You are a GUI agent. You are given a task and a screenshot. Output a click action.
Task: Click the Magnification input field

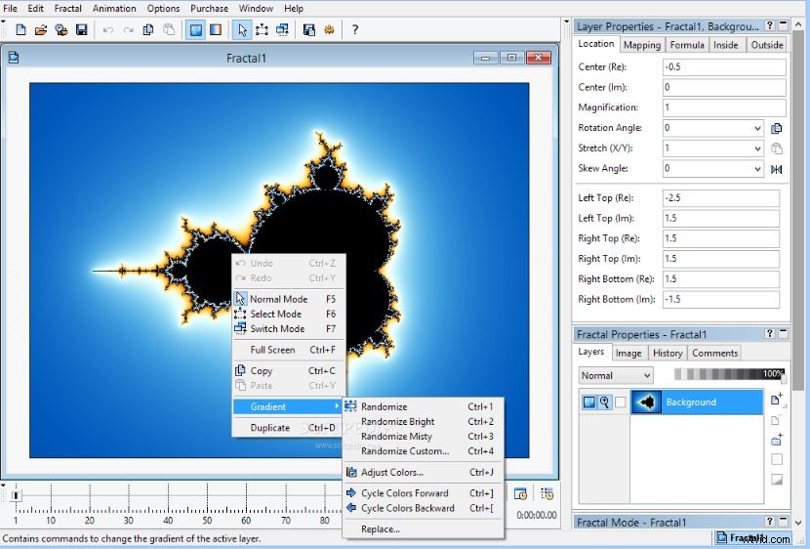tap(724, 107)
